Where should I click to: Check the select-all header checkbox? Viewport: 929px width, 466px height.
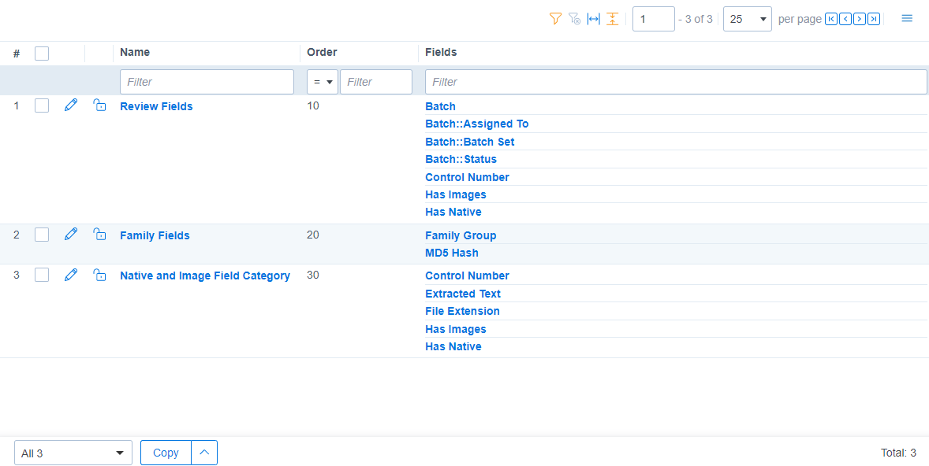coord(42,54)
